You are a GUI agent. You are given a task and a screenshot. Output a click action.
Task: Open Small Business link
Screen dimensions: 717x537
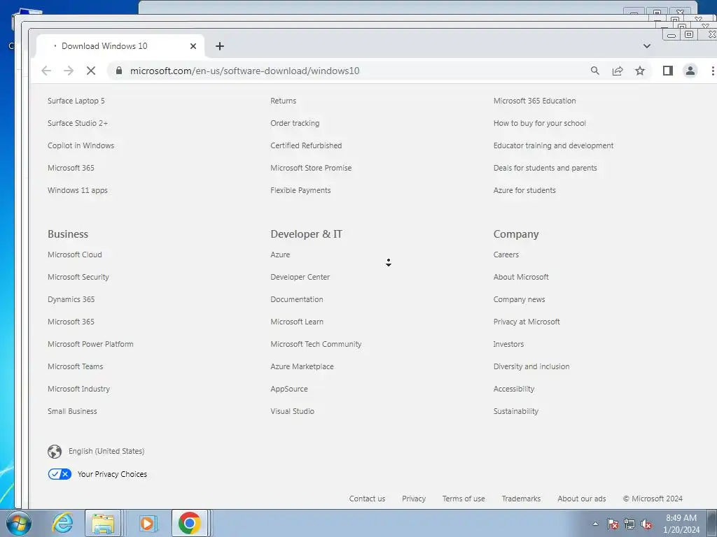pyautogui.click(x=72, y=411)
